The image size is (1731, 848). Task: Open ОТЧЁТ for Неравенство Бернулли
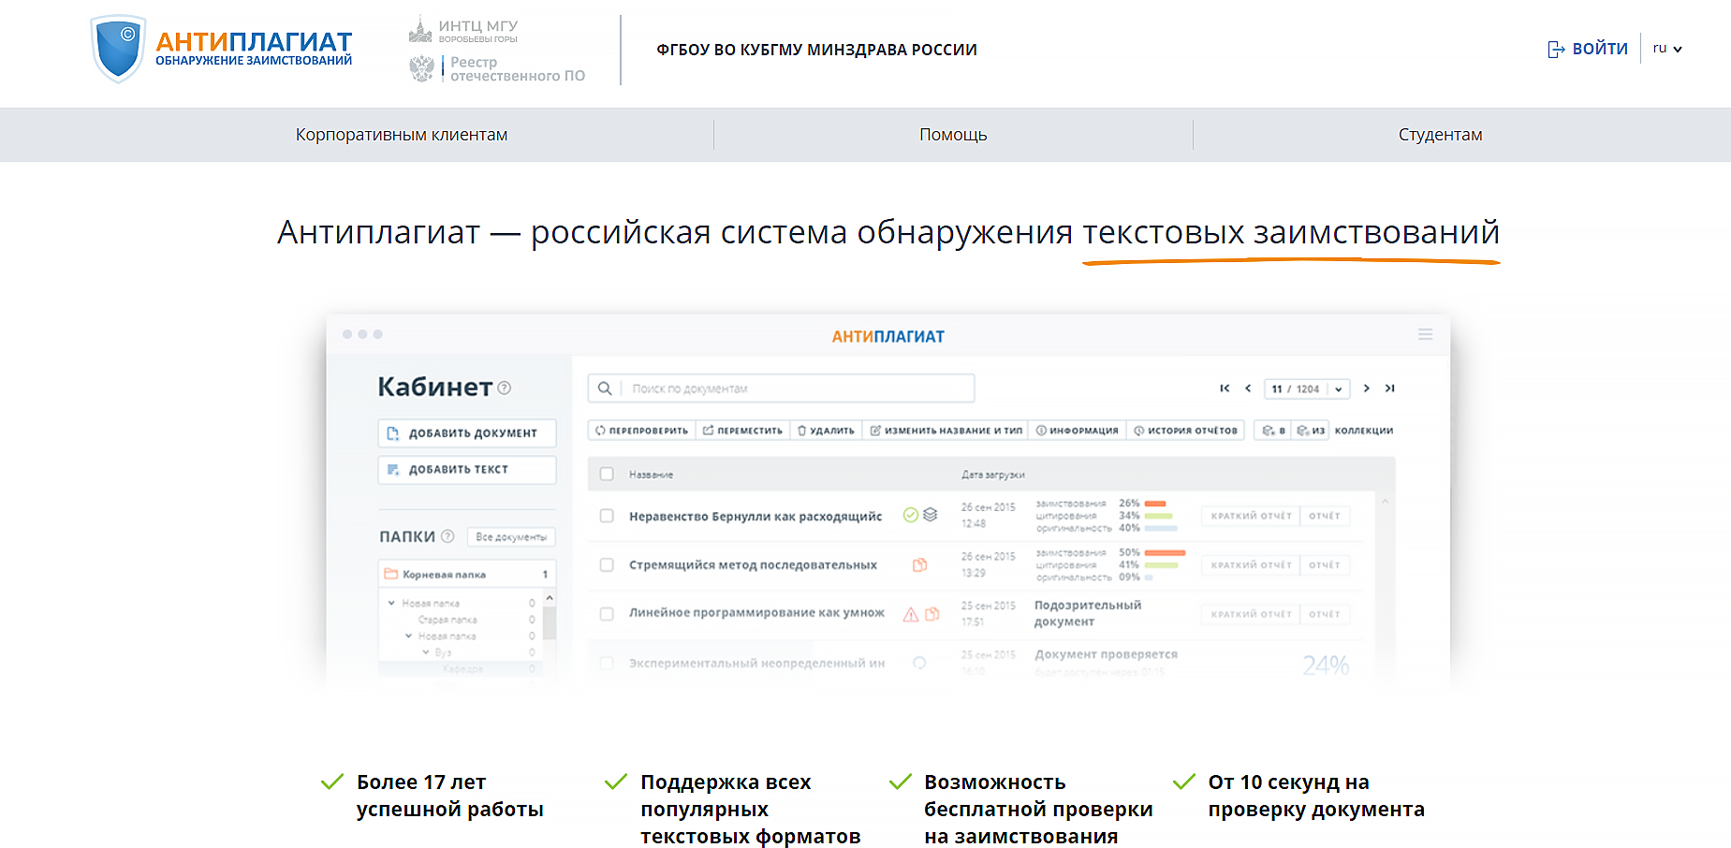click(1325, 516)
